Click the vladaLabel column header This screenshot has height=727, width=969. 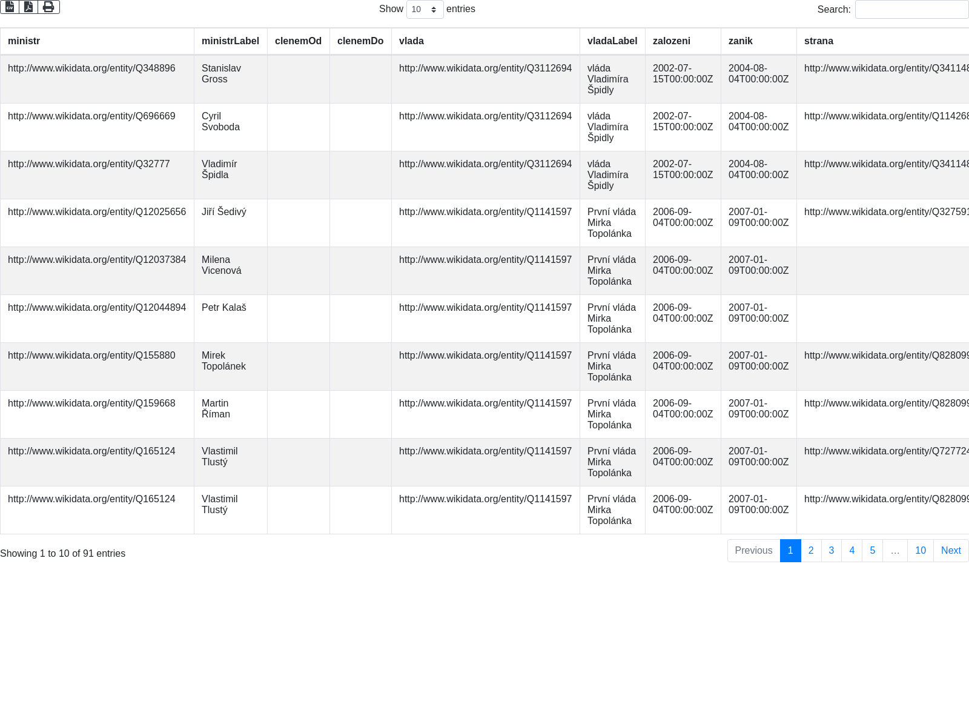point(612,41)
